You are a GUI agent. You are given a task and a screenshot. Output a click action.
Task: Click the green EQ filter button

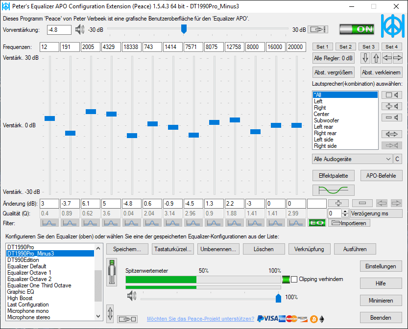pyautogui.click(x=317, y=223)
